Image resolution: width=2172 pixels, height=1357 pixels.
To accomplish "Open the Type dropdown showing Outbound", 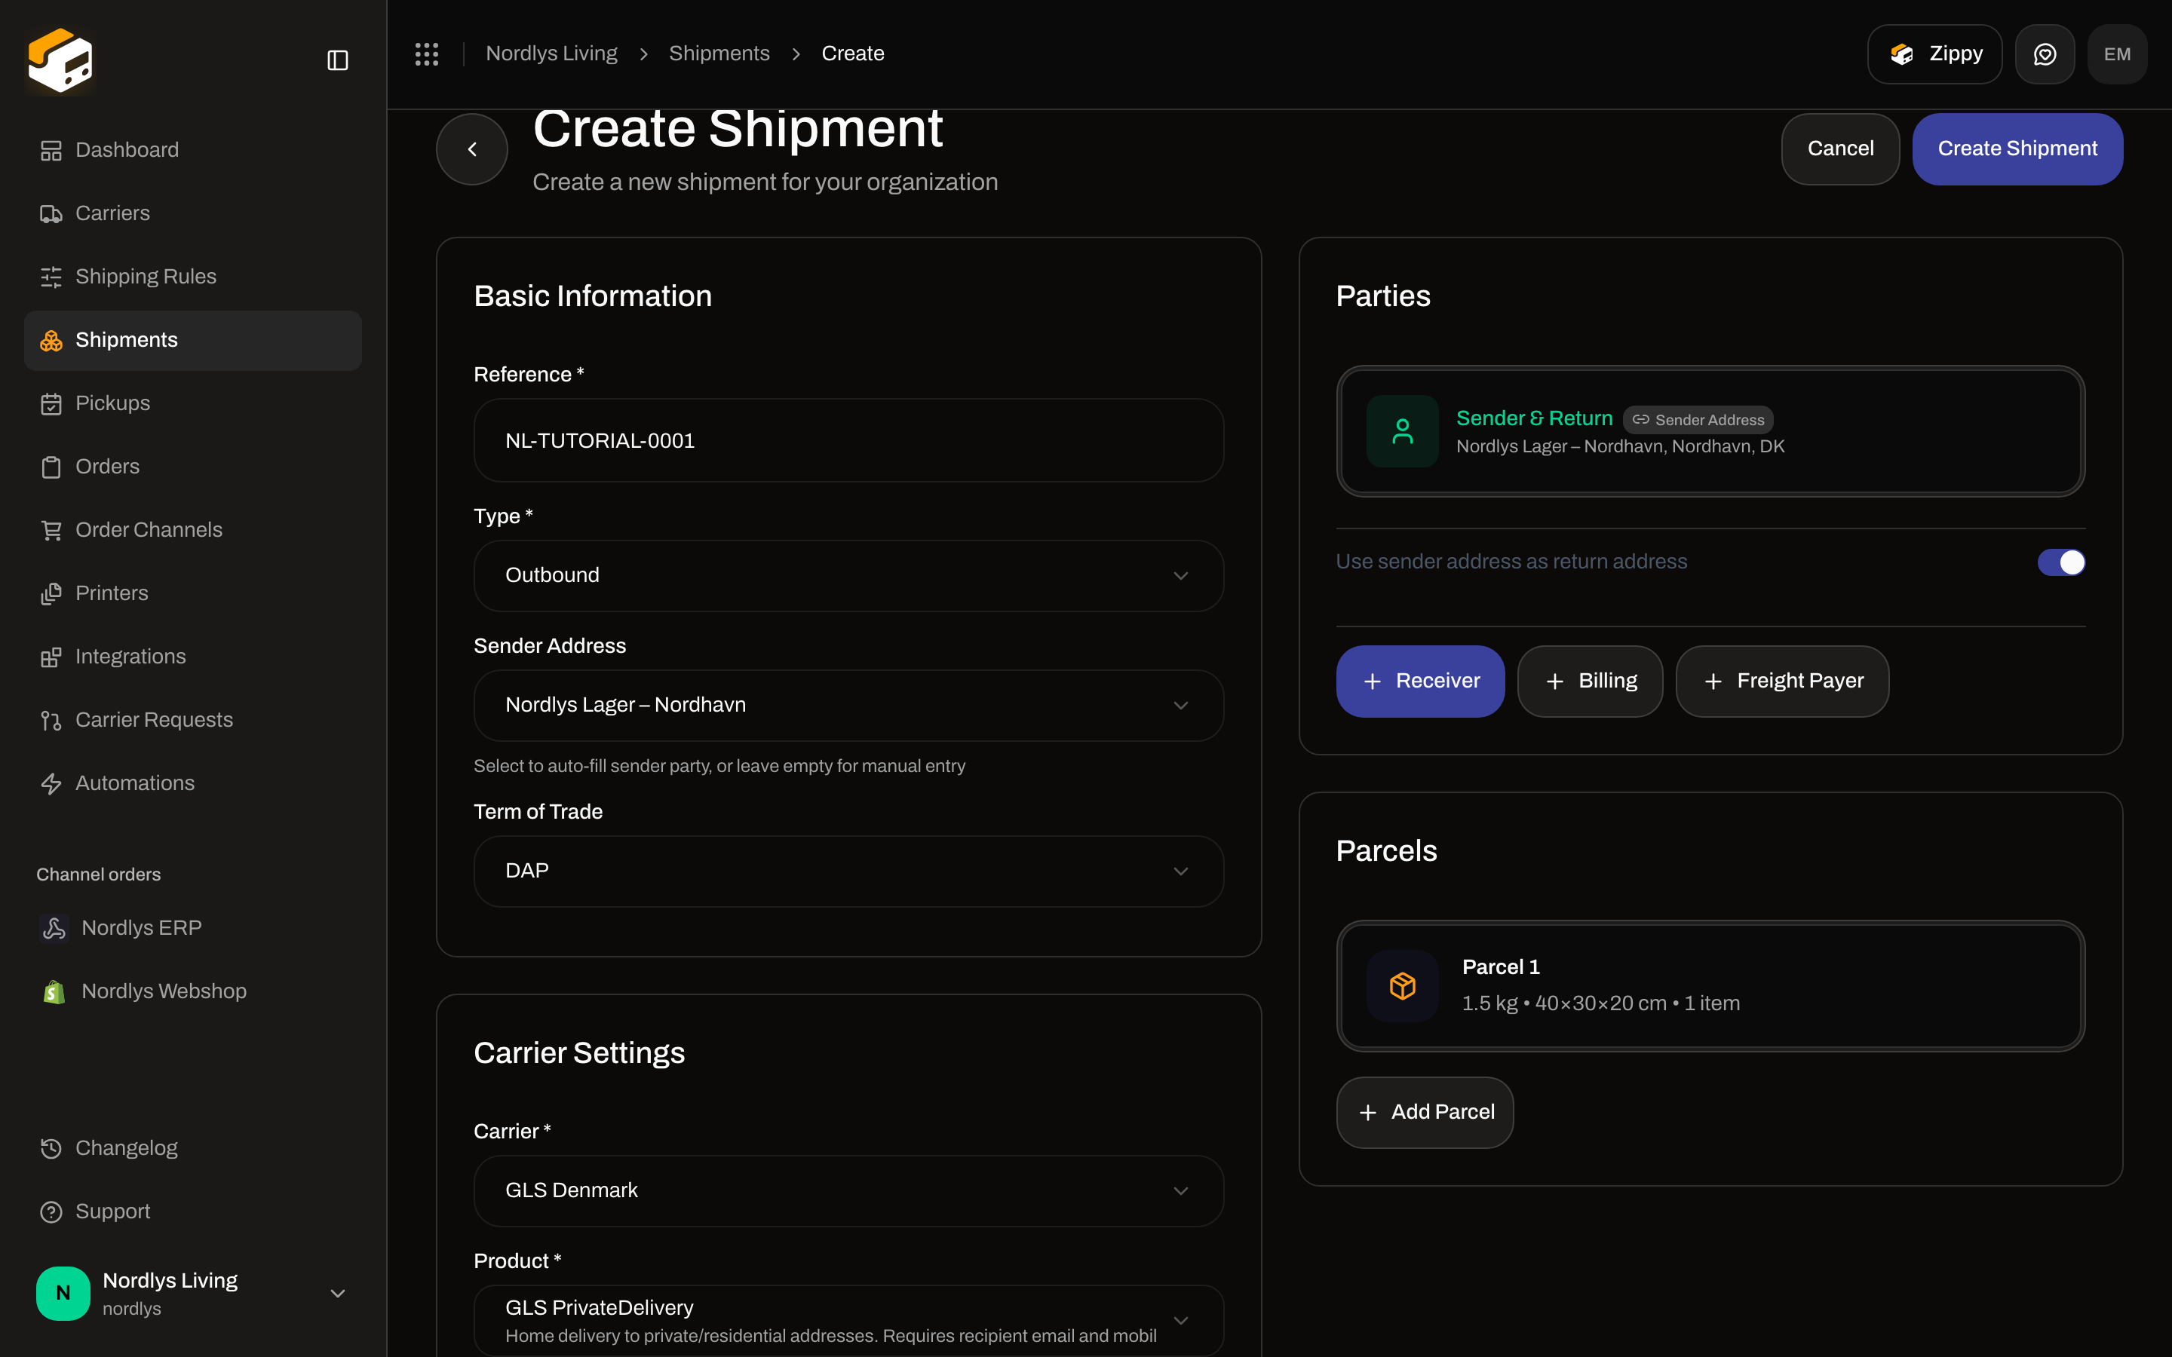I will pyautogui.click(x=848, y=575).
